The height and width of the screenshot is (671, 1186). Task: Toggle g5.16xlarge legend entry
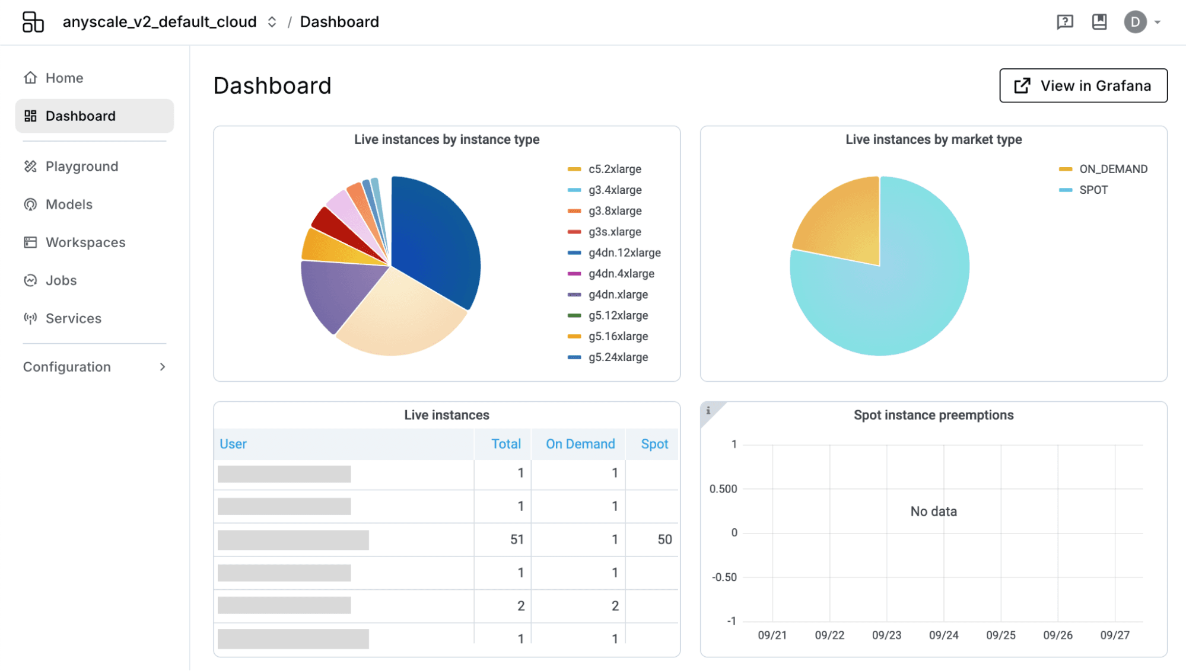click(608, 336)
